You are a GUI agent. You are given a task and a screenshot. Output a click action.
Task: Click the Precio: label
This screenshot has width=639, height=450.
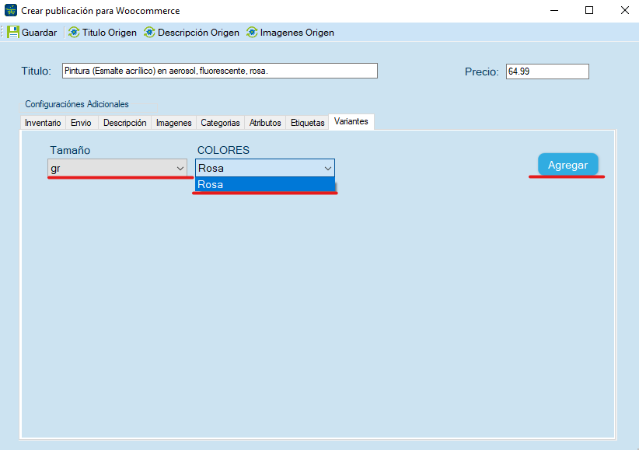pyautogui.click(x=482, y=72)
